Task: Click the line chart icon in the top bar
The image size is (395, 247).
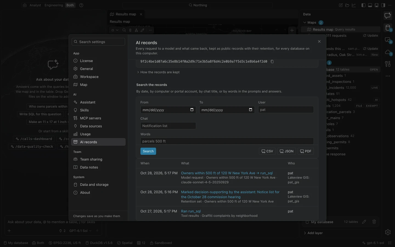Action: coord(354,5)
